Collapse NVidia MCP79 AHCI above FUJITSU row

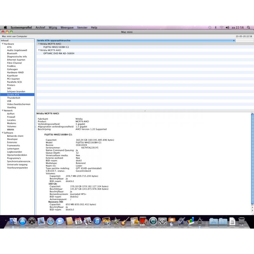coord(39,44)
